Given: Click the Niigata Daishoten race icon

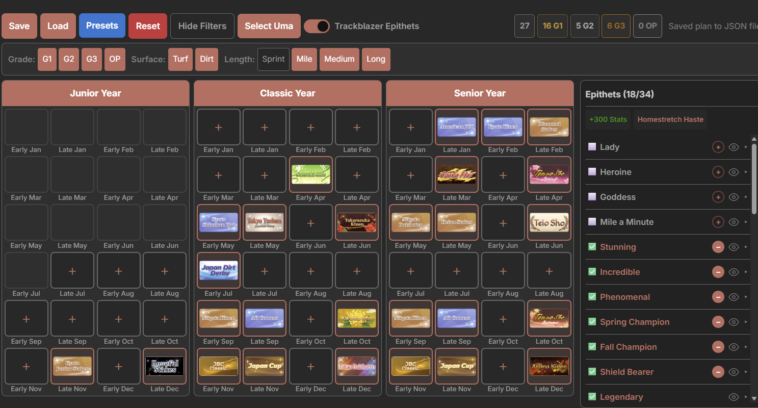Looking at the screenshot, I should pos(410,222).
